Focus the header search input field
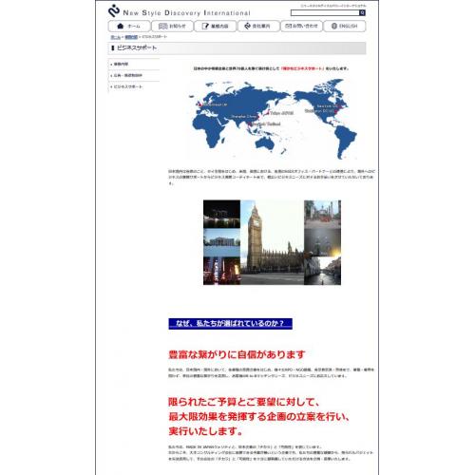The height and width of the screenshot is (475, 475). [325, 13]
